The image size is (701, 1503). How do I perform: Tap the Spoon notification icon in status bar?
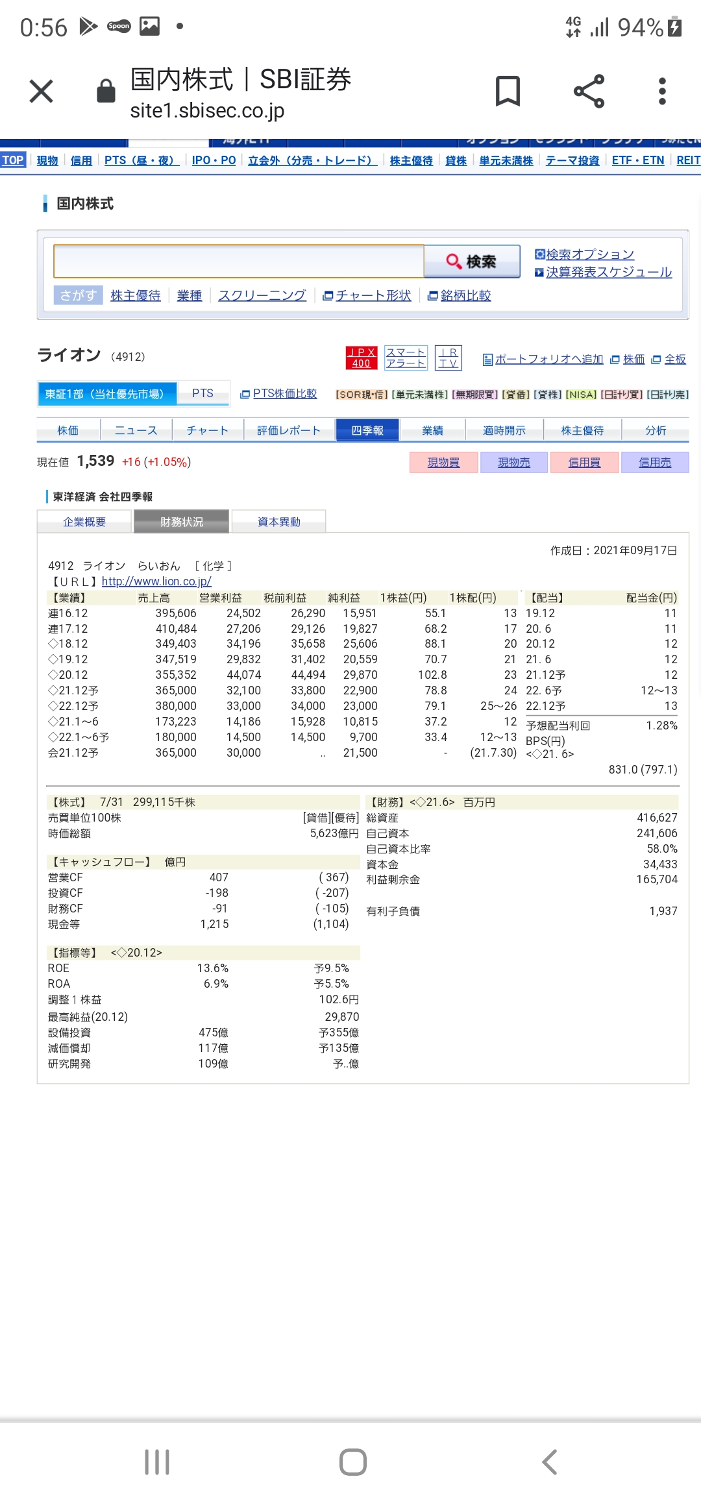coord(119,27)
